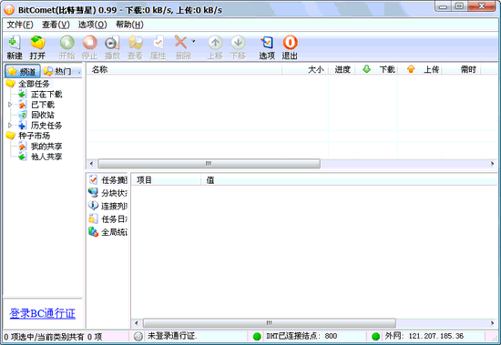
Task: Switch to the 频道 tab
Action: point(22,71)
